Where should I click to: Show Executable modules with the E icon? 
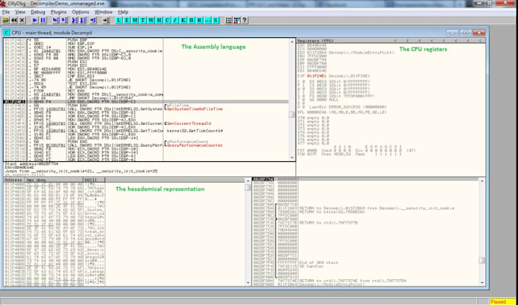[x=127, y=21]
